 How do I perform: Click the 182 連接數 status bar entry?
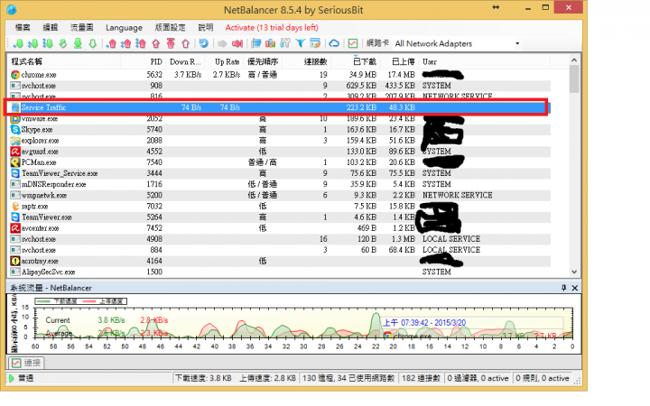click(x=421, y=378)
